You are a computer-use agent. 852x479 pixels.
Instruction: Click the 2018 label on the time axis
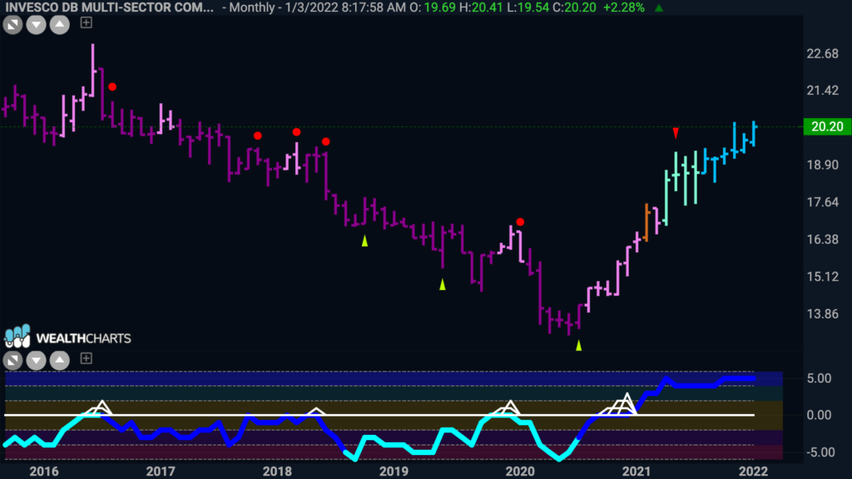[x=277, y=471]
